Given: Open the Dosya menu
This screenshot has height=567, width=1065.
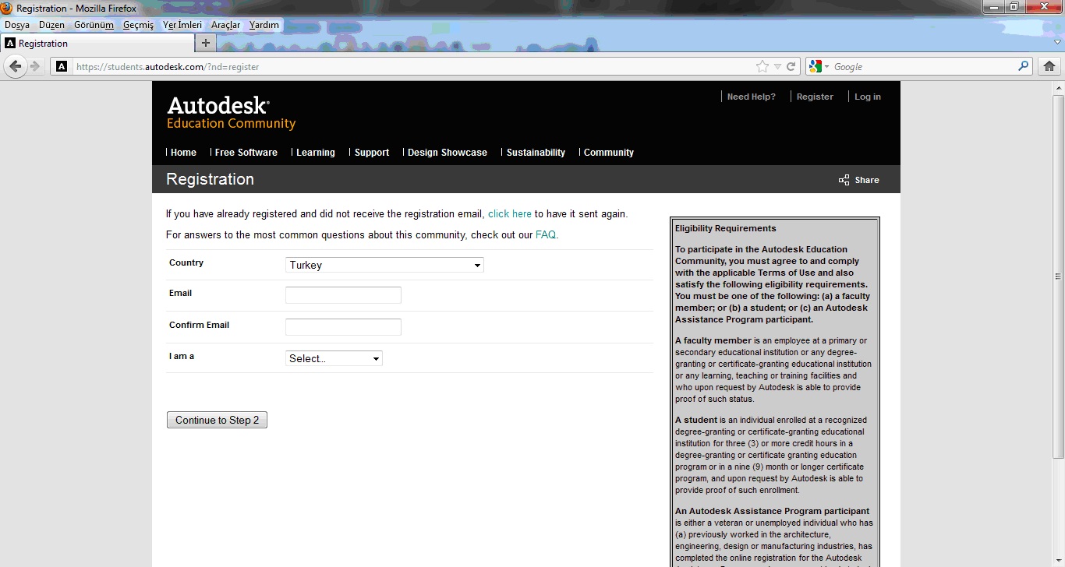Looking at the screenshot, I should click(x=17, y=25).
